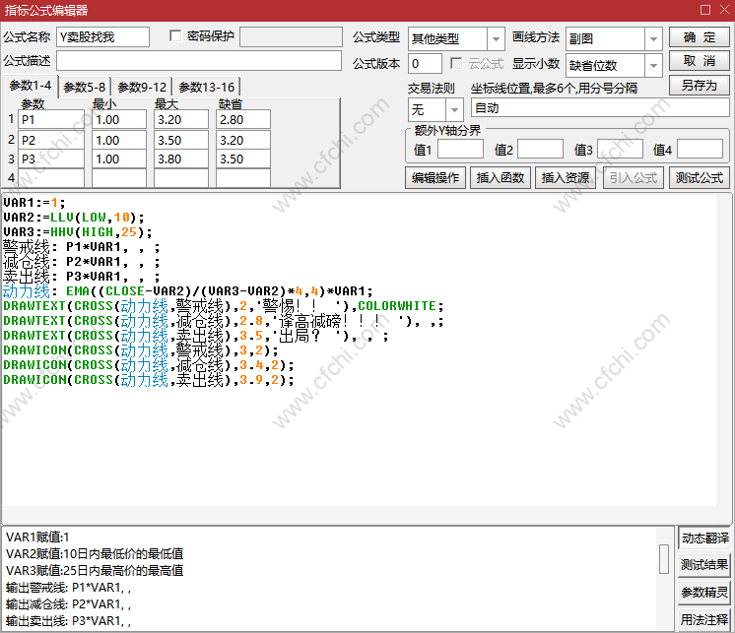
Task: Open the 公式类型 dropdown
Action: (496, 38)
